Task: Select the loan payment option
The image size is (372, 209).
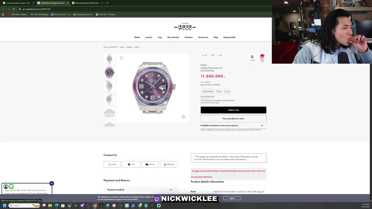Action: coord(219,91)
